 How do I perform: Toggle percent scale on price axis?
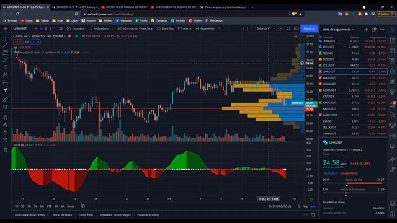(299, 206)
